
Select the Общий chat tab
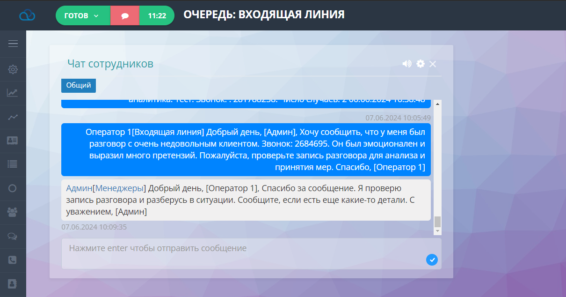coord(79,86)
